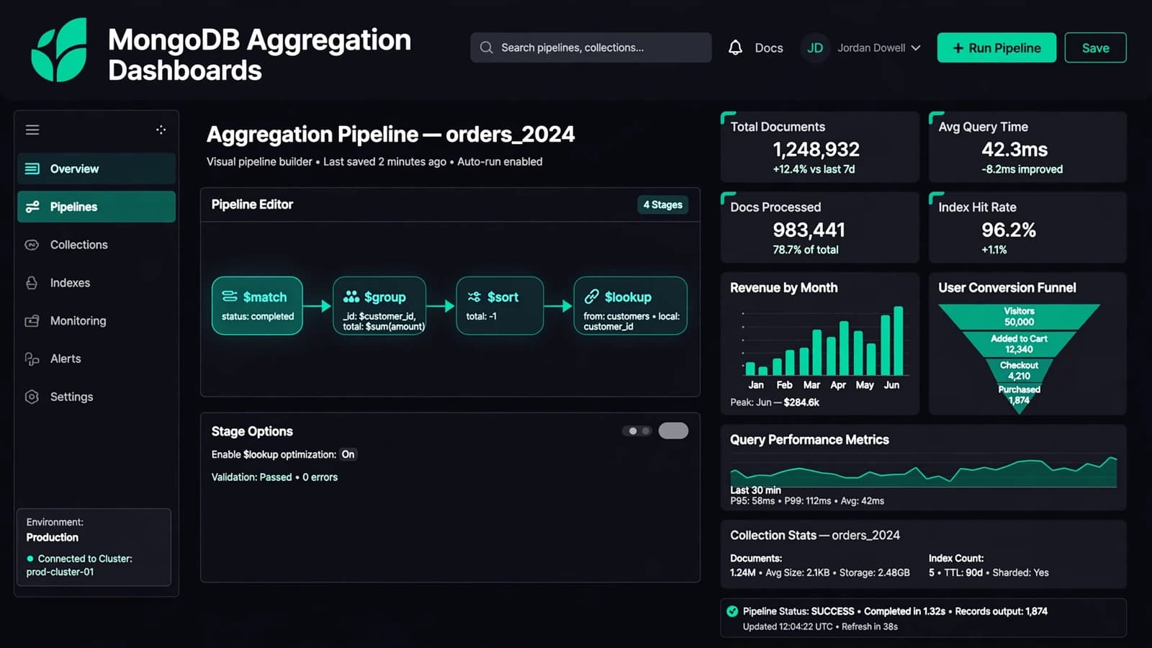
Task: Click '1.24M • Avg Size: 2.1KB' stats text
Action: pyautogui.click(x=780, y=573)
